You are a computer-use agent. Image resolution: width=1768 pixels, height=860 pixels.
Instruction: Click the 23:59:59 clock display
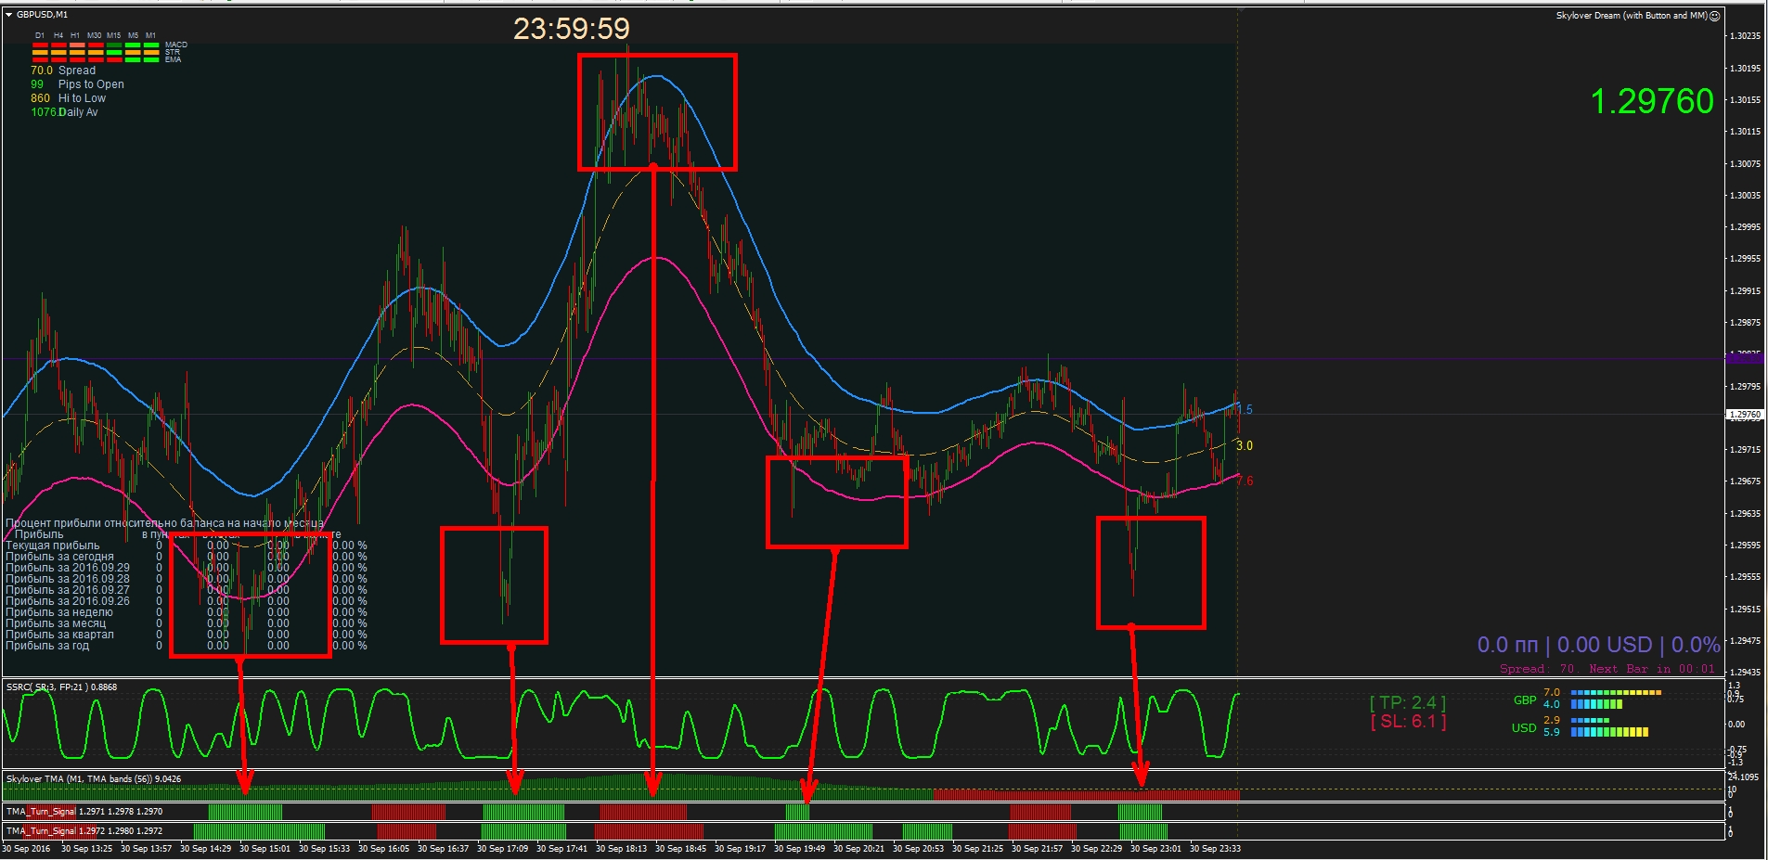click(572, 29)
